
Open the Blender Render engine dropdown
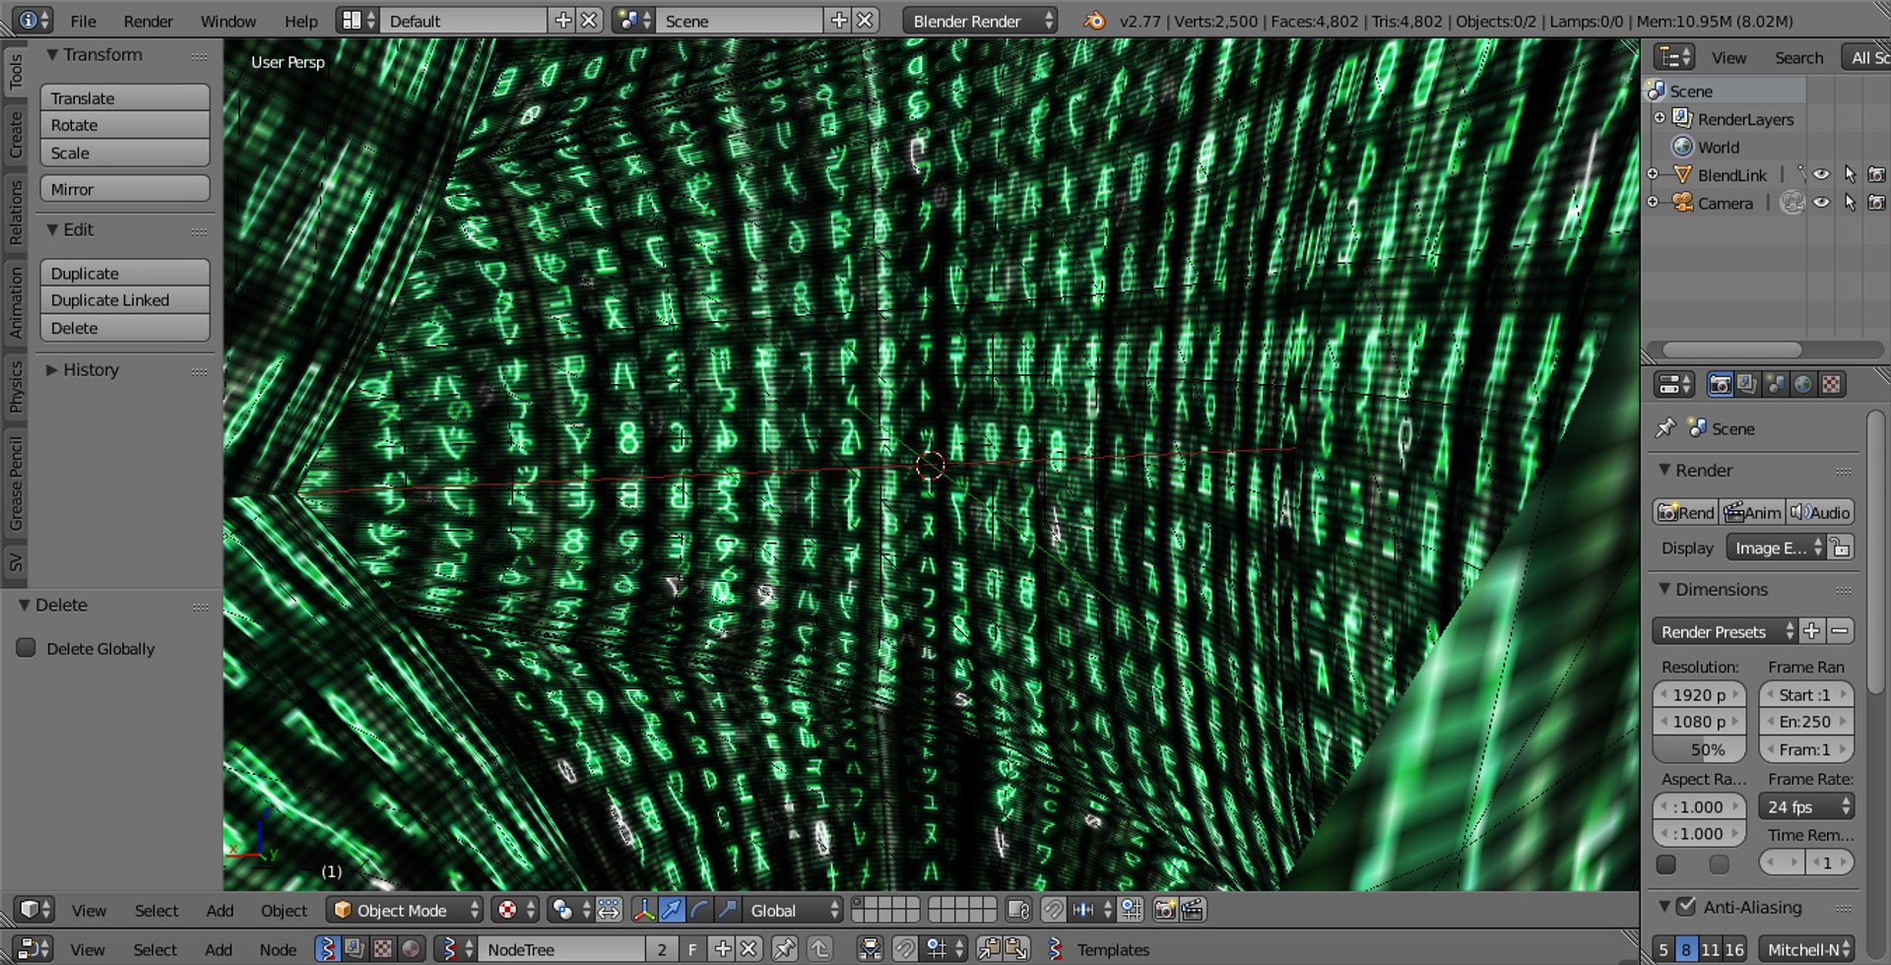980,21
